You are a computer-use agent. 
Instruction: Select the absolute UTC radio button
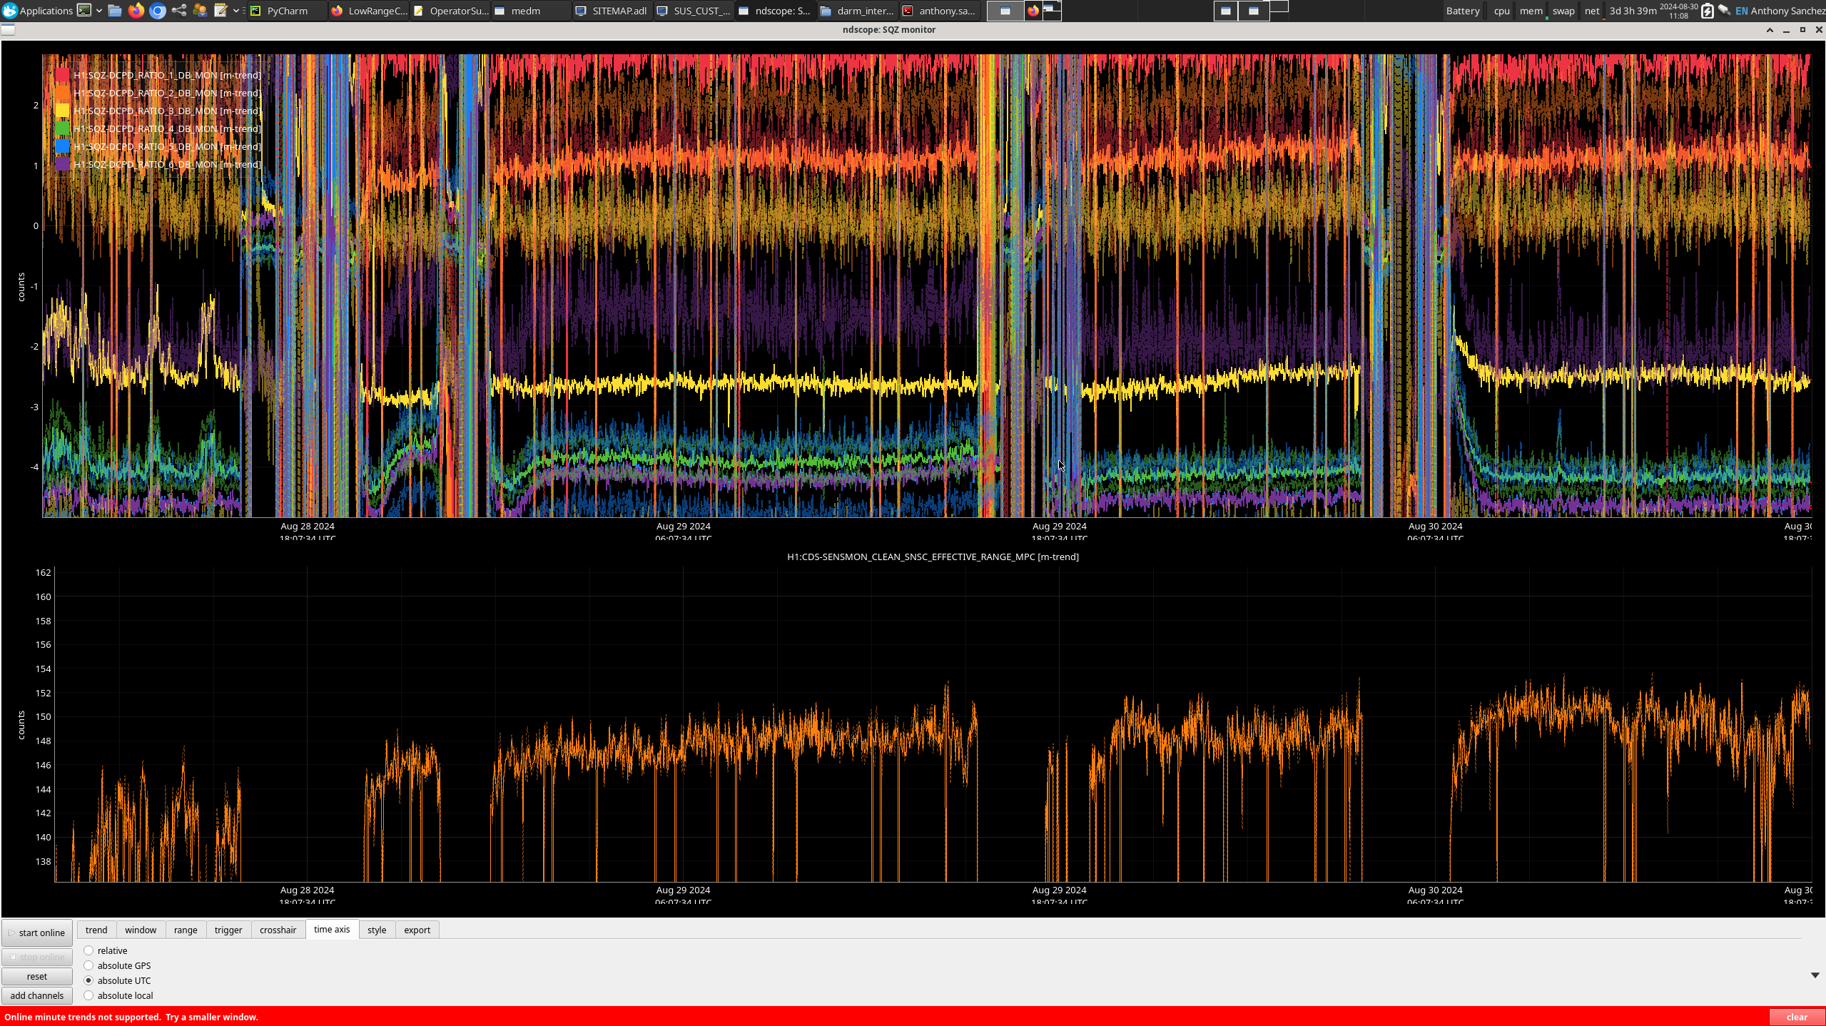(89, 980)
